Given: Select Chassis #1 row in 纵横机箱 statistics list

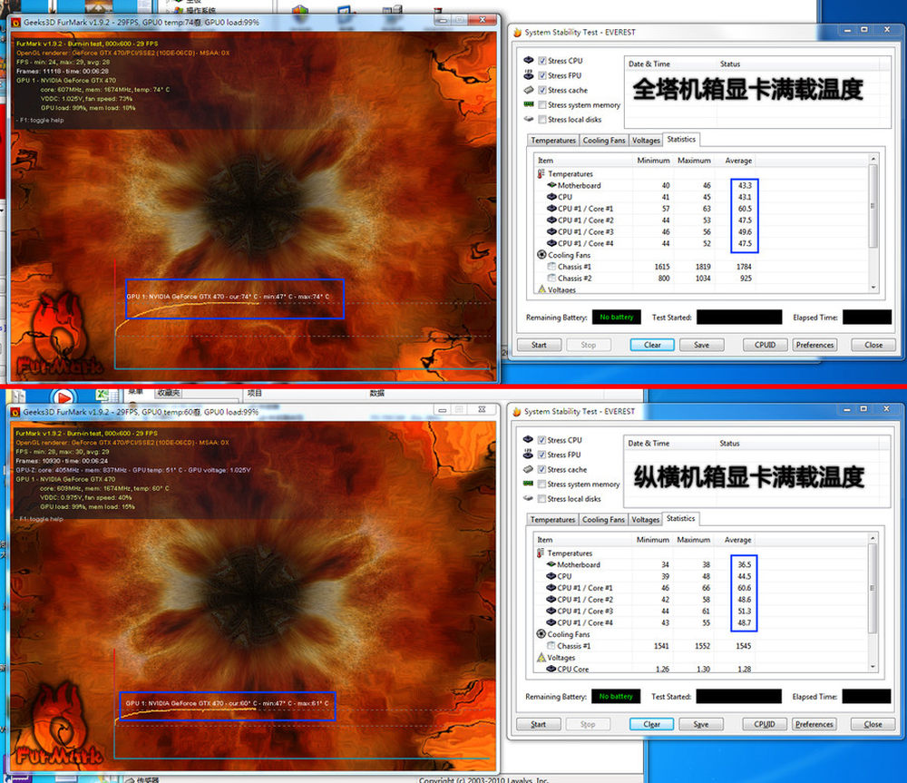Looking at the screenshot, I should 701,646.
